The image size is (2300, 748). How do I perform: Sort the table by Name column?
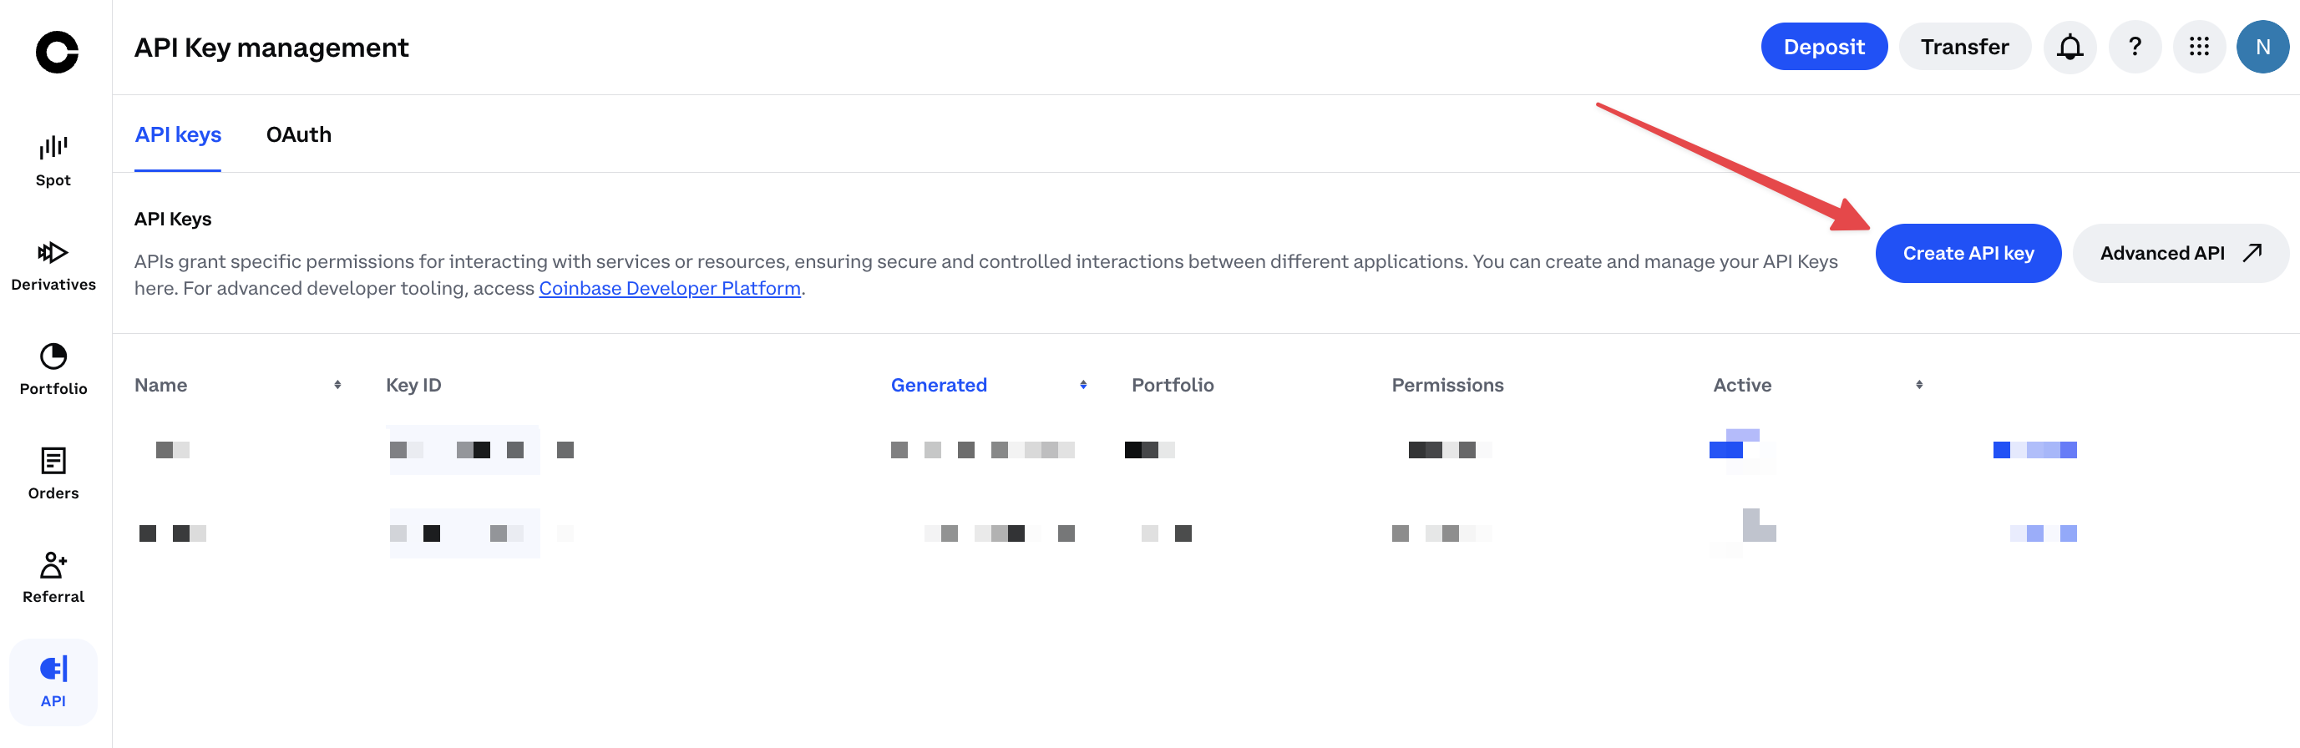[337, 385]
